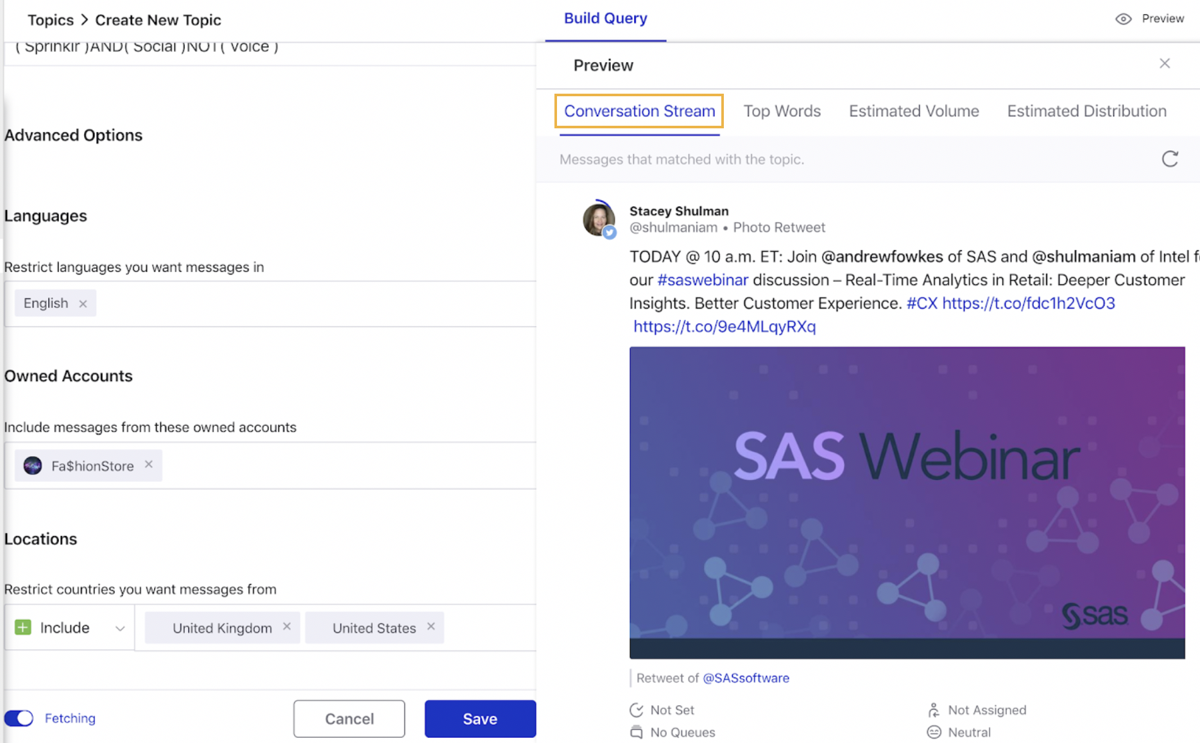
Task: Expand the Include dropdown for countries
Action: tap(120, 628)
